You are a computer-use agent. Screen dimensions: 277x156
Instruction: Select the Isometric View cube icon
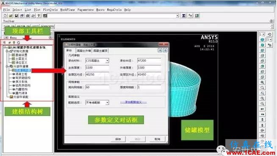262,40
